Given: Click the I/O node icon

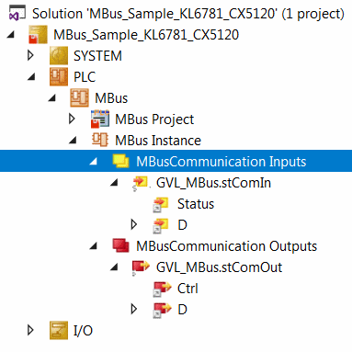Looking at the screenshot, I should 59,330.
